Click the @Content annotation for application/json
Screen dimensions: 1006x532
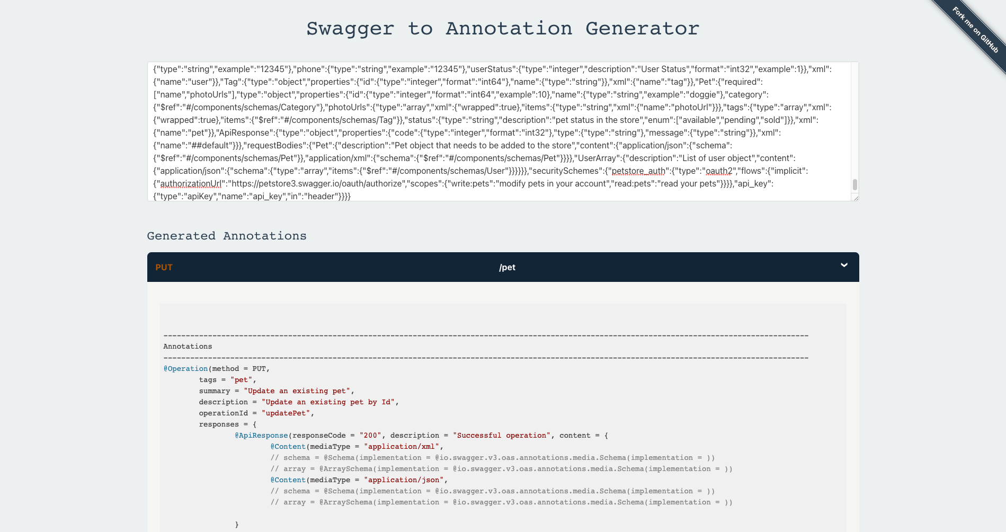click(288, 480)
